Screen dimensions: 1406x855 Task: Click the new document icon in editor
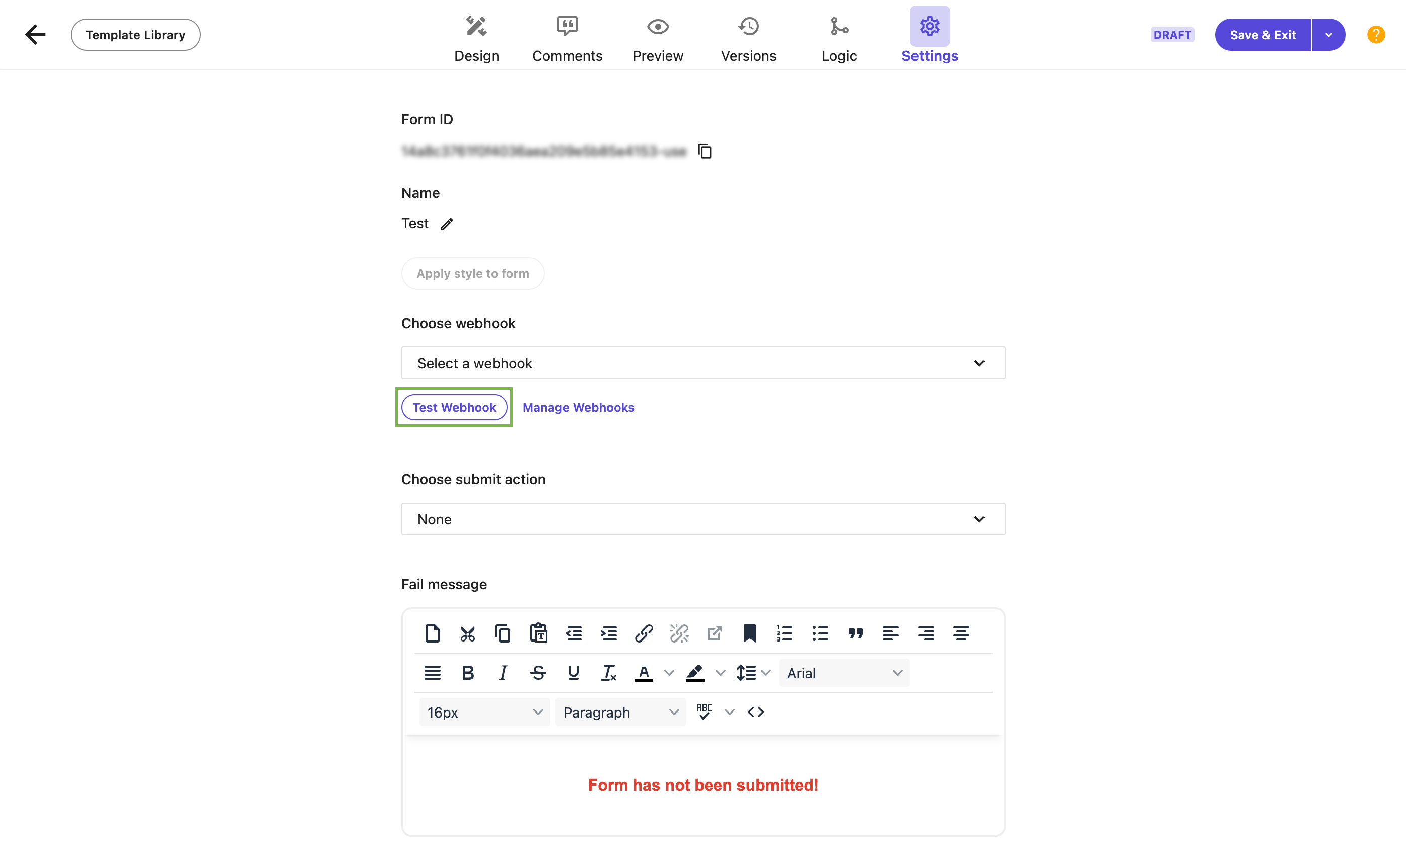coord(433,633)
